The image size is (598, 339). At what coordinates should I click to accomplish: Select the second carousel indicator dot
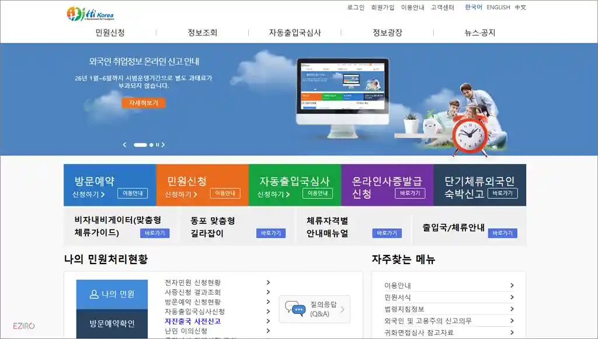click(151, 144)
